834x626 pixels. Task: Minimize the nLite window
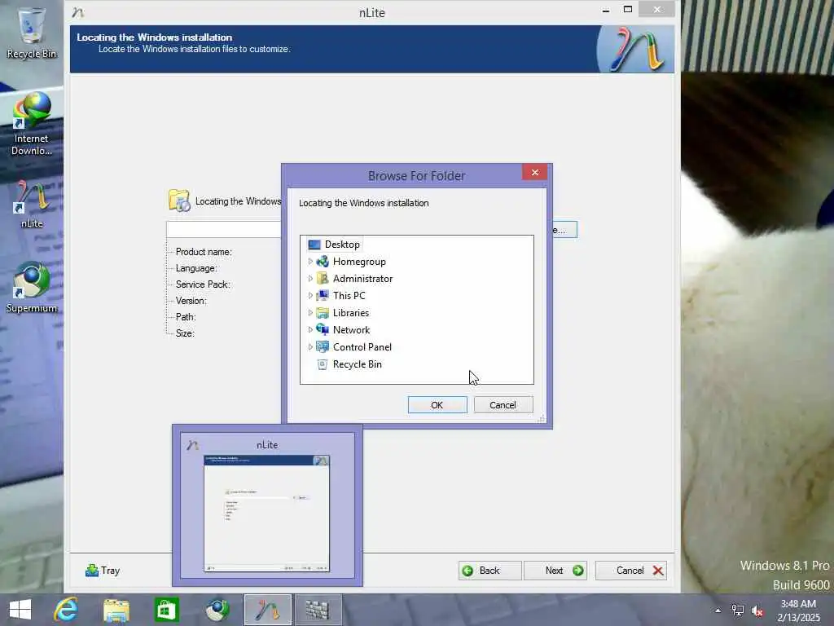pyautogui.click(x=606, y=10)
